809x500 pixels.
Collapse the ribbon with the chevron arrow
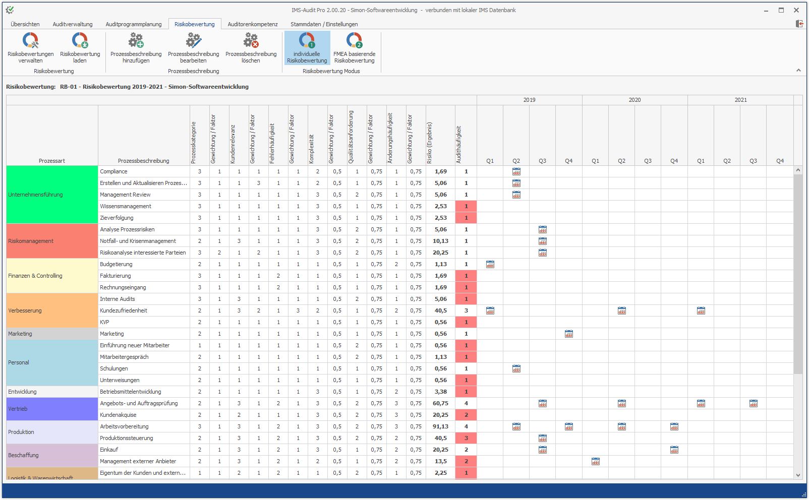[799, 71]
